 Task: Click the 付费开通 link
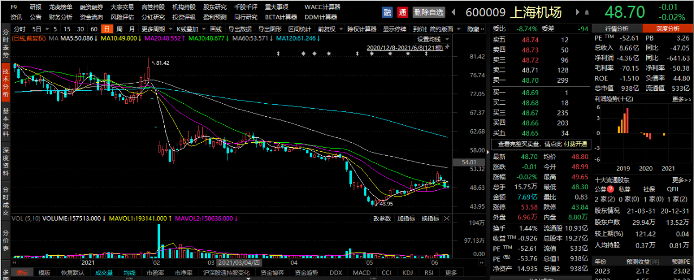[575, 144]
